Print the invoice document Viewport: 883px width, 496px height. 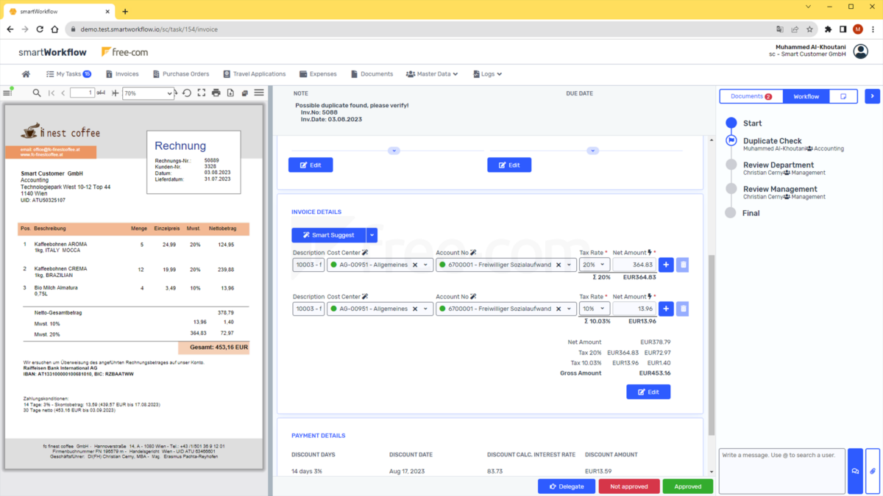point(216,93)
